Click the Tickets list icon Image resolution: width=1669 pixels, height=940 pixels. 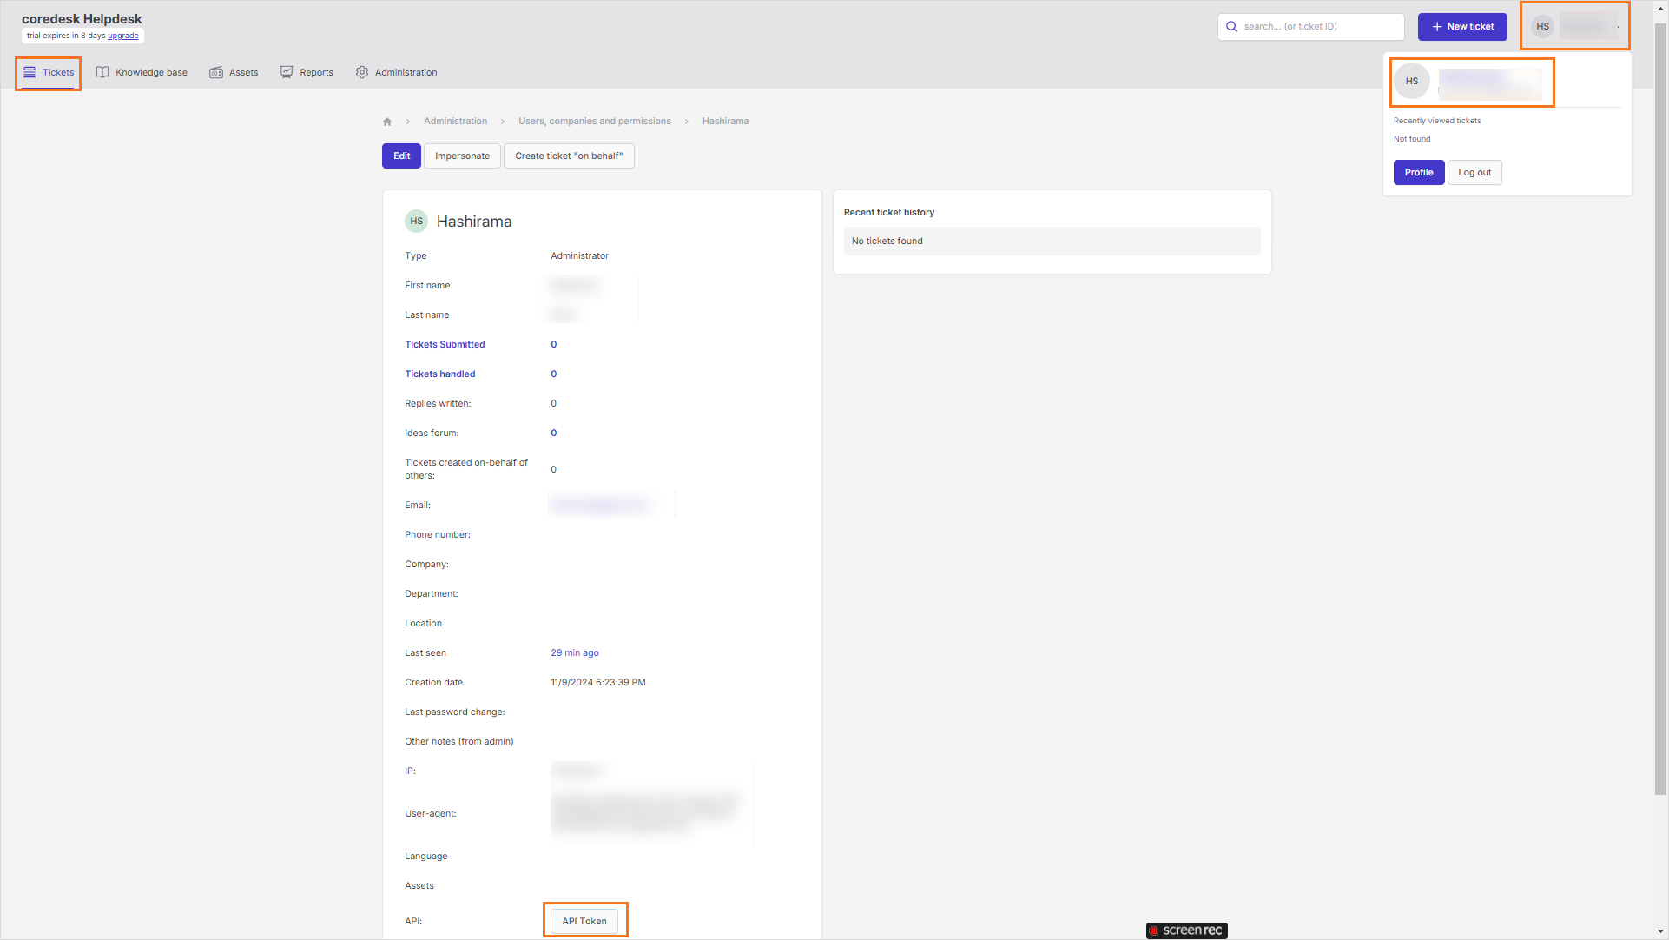[x=30, y=72]
